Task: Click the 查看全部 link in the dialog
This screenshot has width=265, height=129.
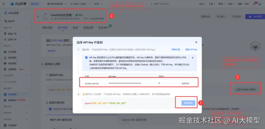Action: click(x=176, y=50)
